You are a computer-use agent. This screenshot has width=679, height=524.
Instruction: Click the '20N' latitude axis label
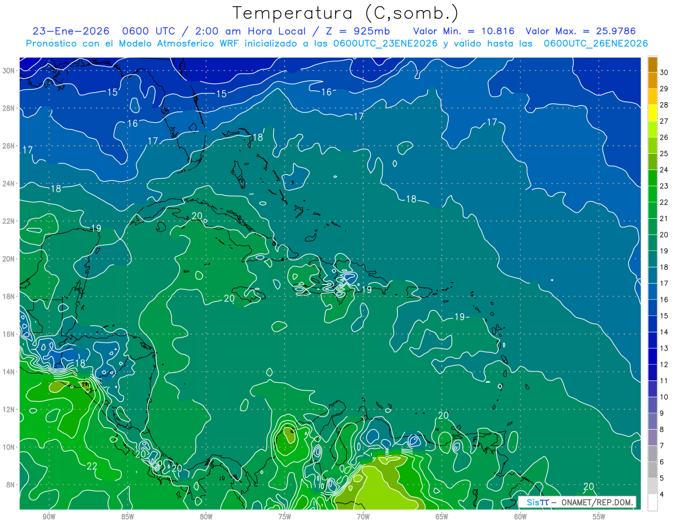(9, 258)
